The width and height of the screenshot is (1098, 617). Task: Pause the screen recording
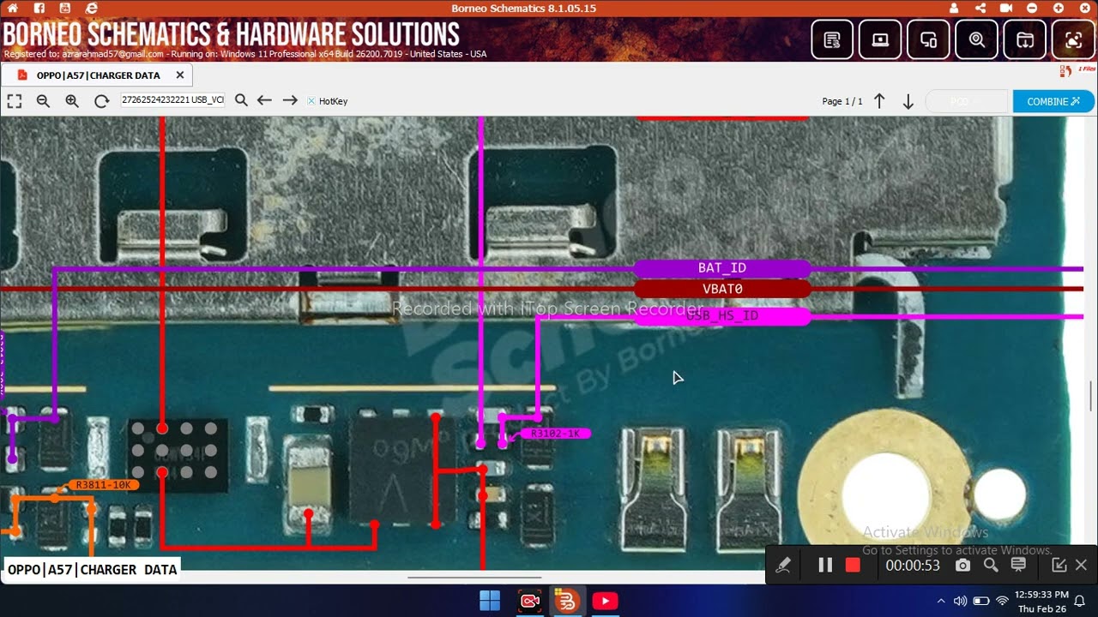825,565
